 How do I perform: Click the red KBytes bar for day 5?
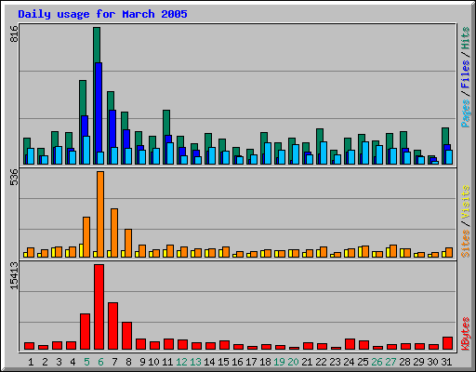click(86, 332)
